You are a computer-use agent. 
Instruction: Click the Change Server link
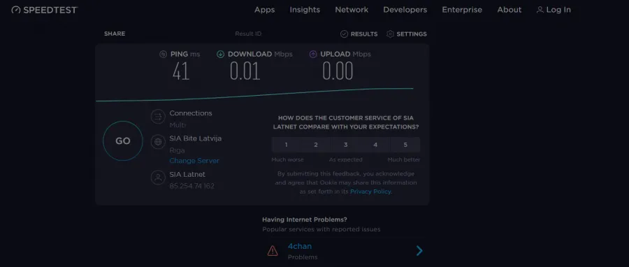click(x=194, y=161)
